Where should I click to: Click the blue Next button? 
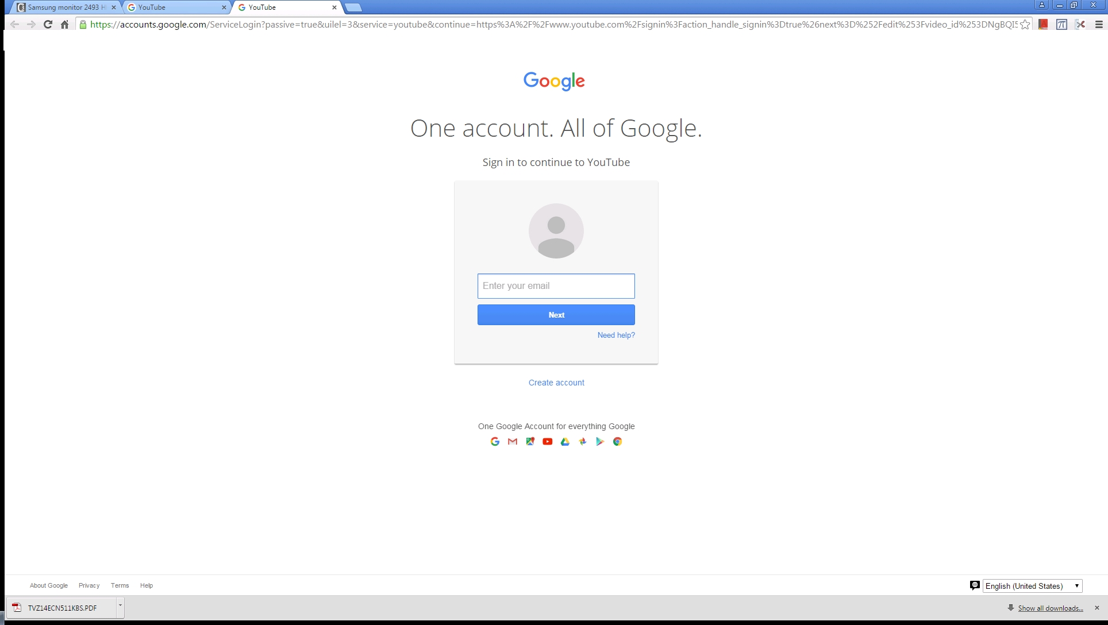coord(556,315)
